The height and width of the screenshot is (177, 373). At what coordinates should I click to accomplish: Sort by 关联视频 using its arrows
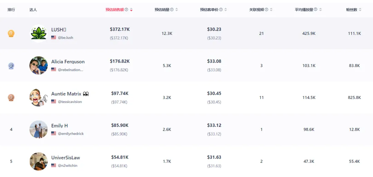[271, 10]
